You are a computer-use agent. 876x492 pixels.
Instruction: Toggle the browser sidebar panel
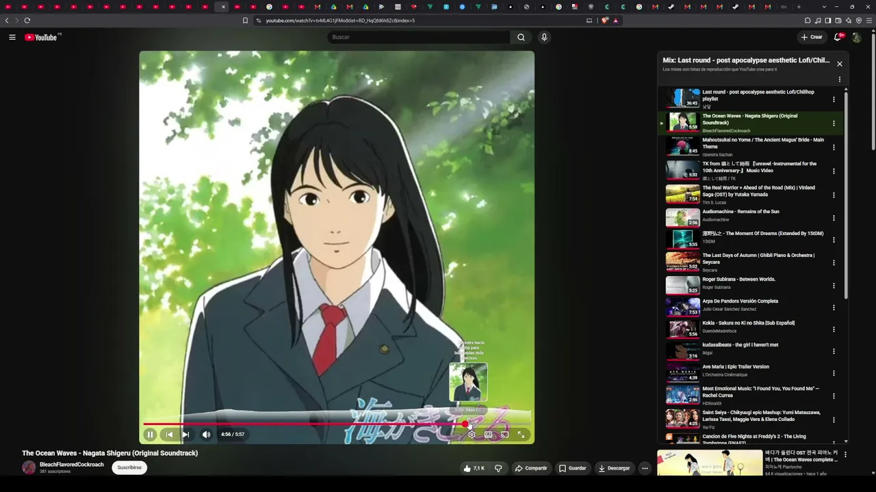(x=828, y=20)
